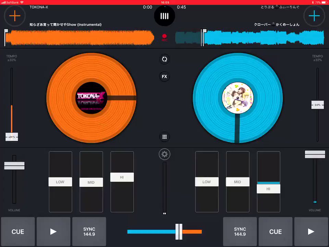Click the right deck time 0:45
This screenshot has height=247, width=329.
[181, 7]
